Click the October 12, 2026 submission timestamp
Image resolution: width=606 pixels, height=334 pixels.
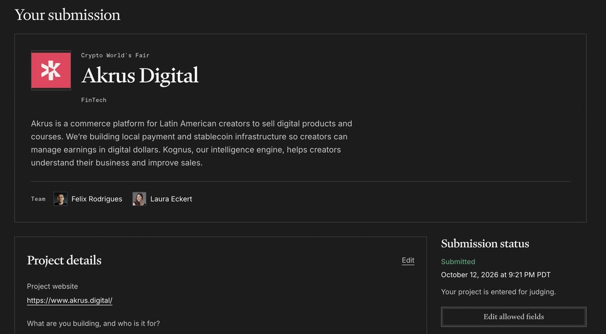(496, 275)
